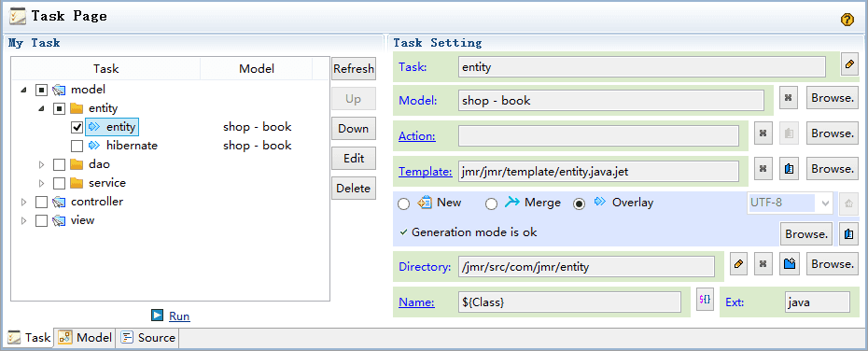
Task: Click the Name field containing ${Class}
Action: (x=569, y=302)
